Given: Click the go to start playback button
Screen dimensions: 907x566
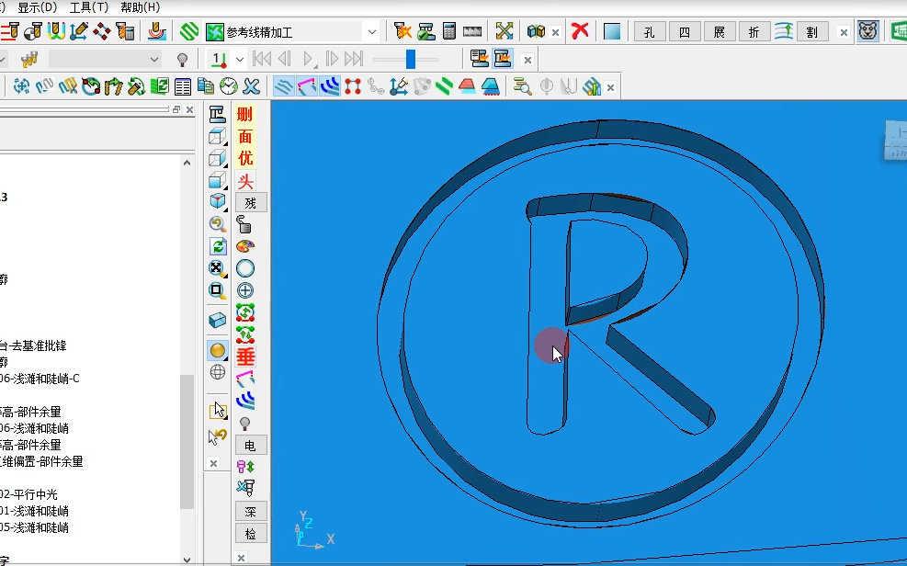Looking at the screenshot, I should point(262,59).
